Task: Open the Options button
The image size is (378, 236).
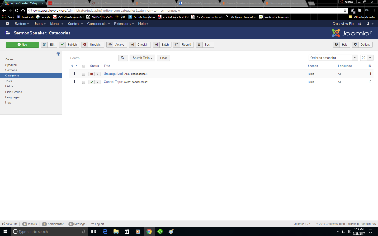Action: pos(362,44)
